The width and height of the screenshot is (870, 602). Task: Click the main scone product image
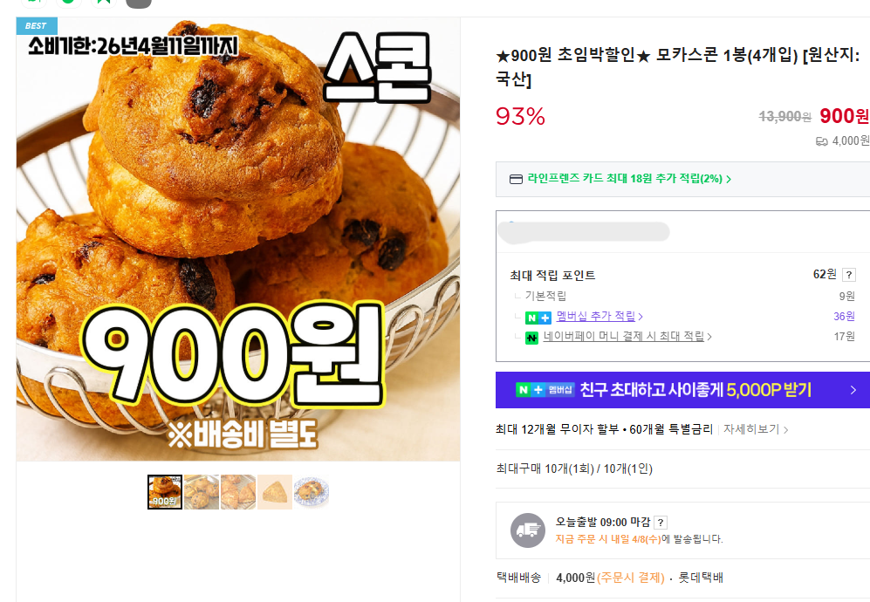point(238,239)
